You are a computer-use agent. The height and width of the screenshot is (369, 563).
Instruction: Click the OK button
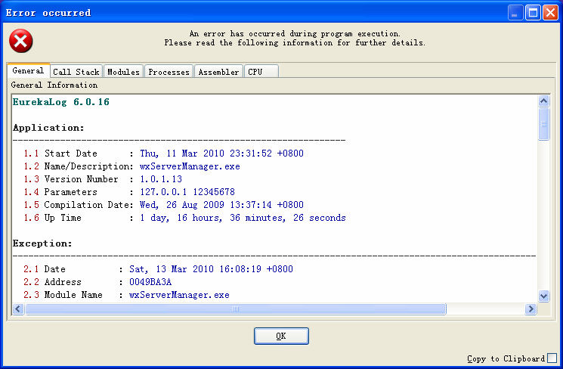(281, 336)
